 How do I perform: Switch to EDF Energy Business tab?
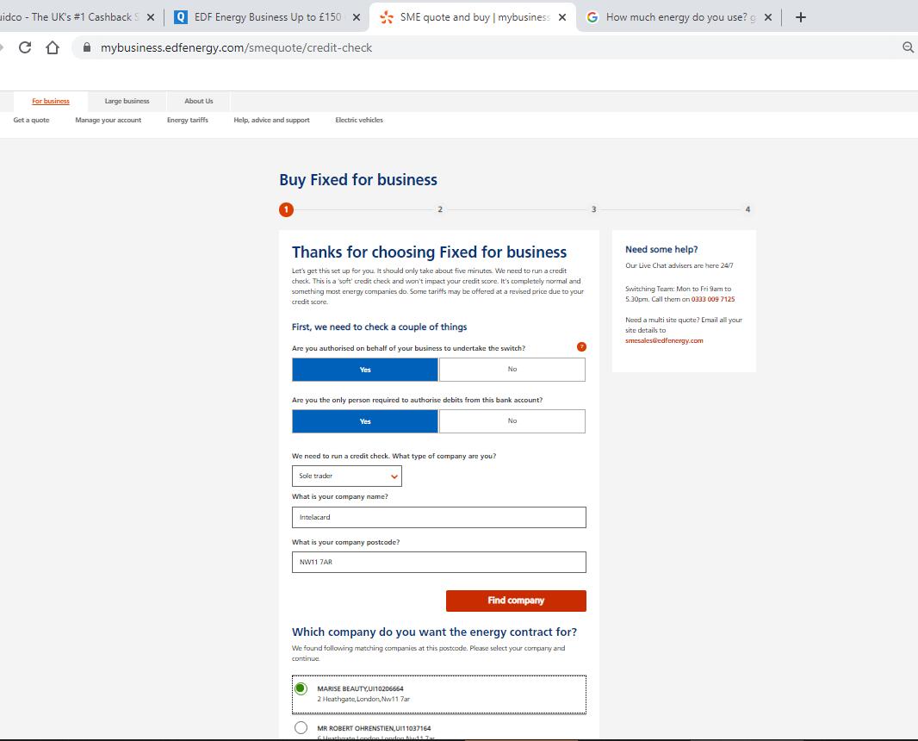(266, 17)
